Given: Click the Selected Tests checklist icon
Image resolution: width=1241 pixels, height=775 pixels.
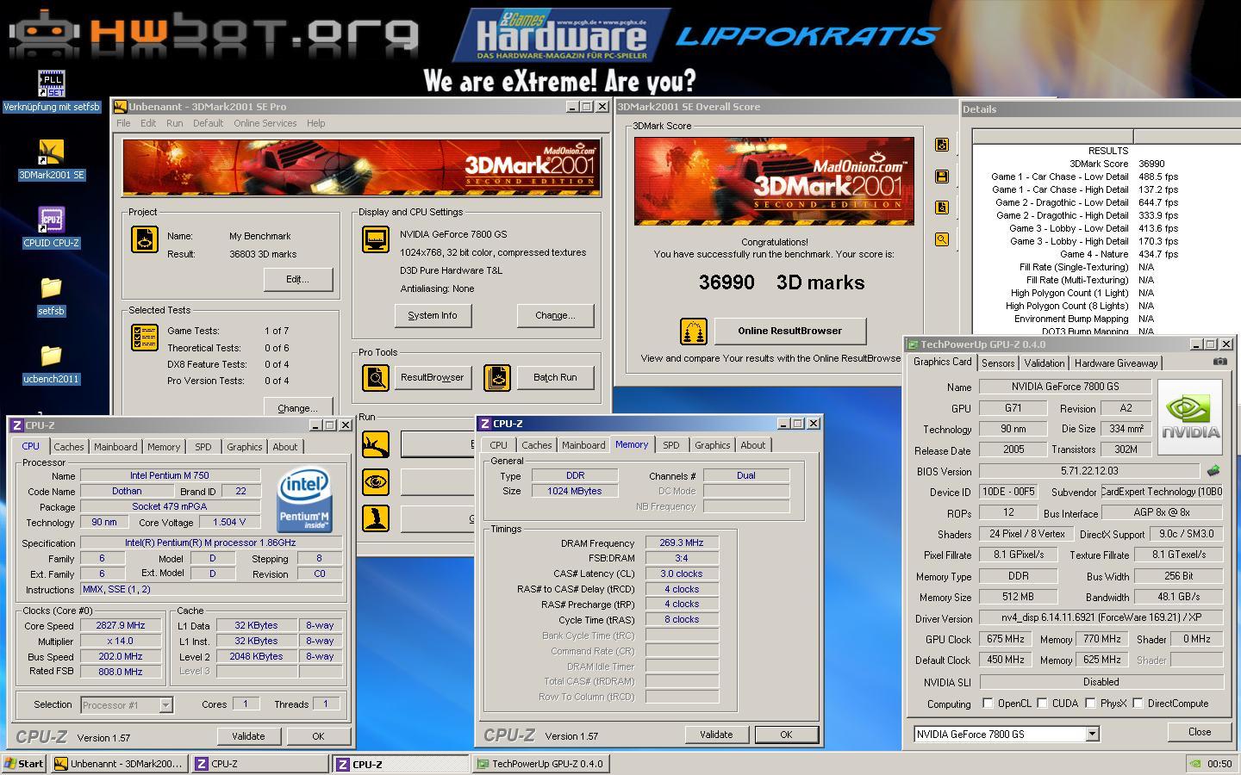Looking at the screenshot, I should tap(145, 338).
